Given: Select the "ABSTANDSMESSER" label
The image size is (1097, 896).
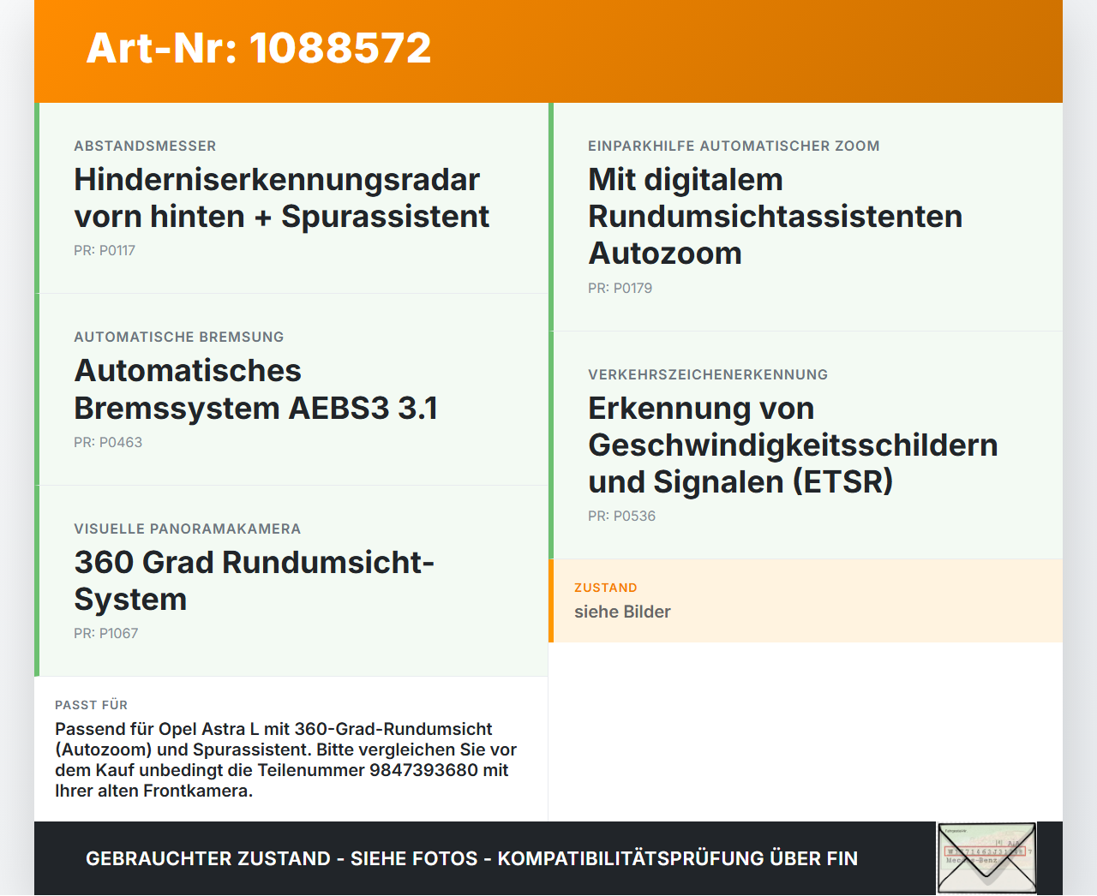Looking at the screenshot, I should tap(145, 146).
